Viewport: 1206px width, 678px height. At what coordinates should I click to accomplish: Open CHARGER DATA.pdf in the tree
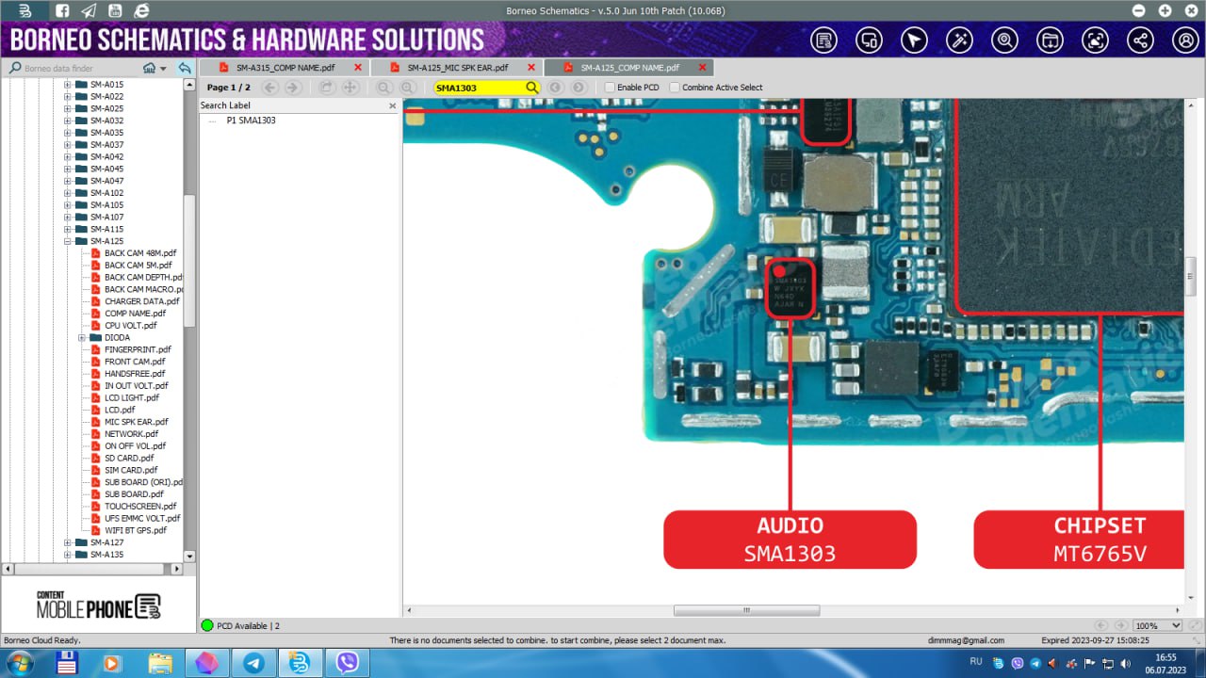[141, 301]
